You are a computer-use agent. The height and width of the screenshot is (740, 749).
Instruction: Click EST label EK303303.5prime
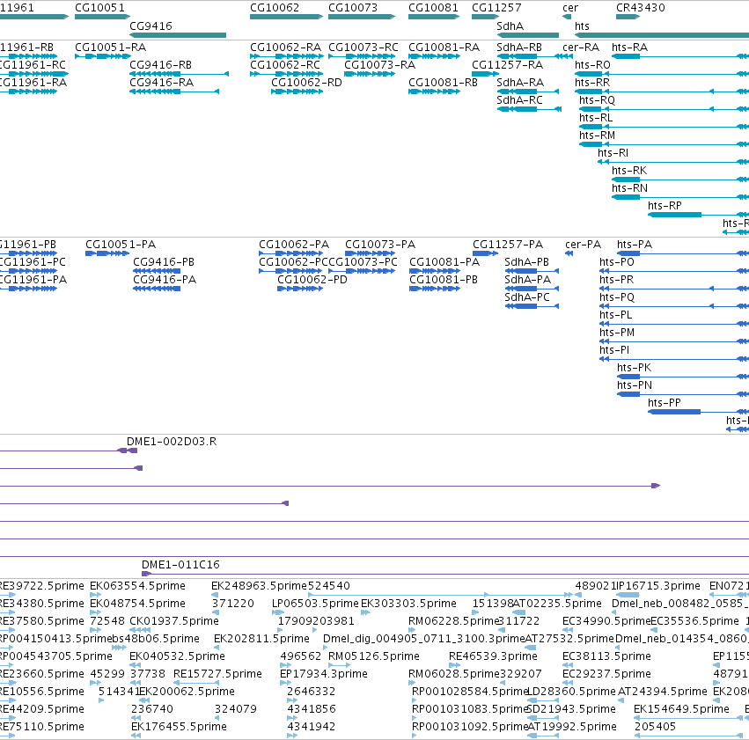coord(409,604)
